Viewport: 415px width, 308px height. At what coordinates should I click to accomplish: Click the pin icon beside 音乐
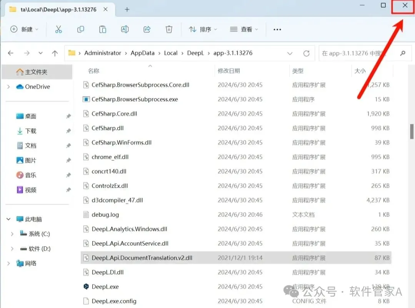pyautogui.click(x=68, y=175)
